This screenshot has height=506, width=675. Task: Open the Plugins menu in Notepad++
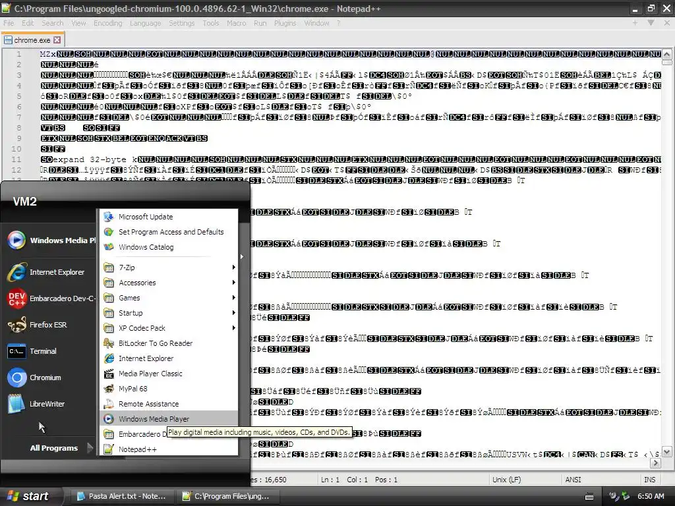pos(285,23)
